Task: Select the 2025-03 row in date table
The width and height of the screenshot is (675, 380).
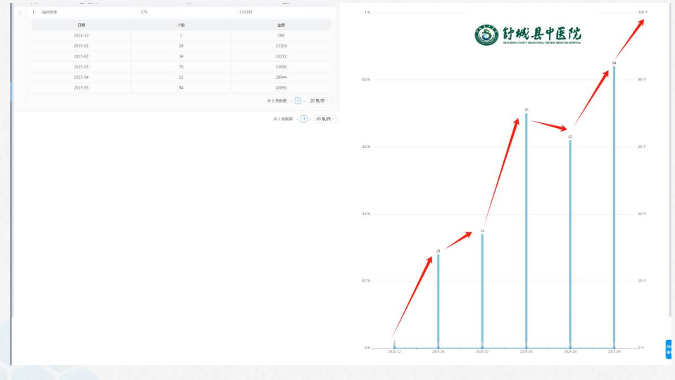Action: point(181,67)
